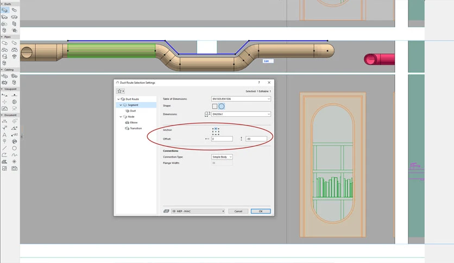This screenshot has width=454, height=263.
Task: Collapse the Viewpoint toolbox group
Action: 2,89
